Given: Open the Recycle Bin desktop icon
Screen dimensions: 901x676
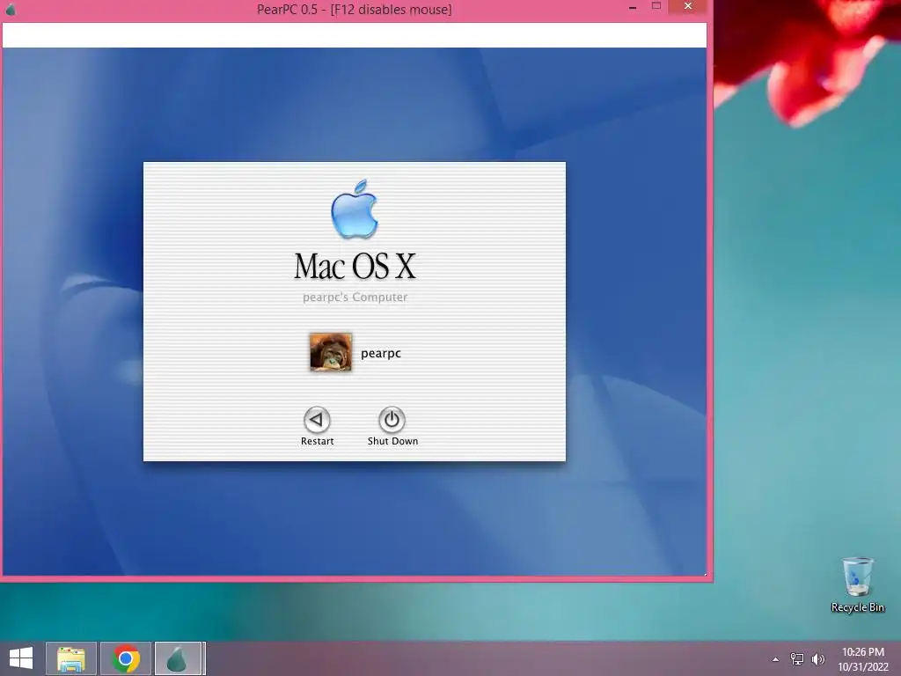Looking at the screenshot, I should click(857, 584).
